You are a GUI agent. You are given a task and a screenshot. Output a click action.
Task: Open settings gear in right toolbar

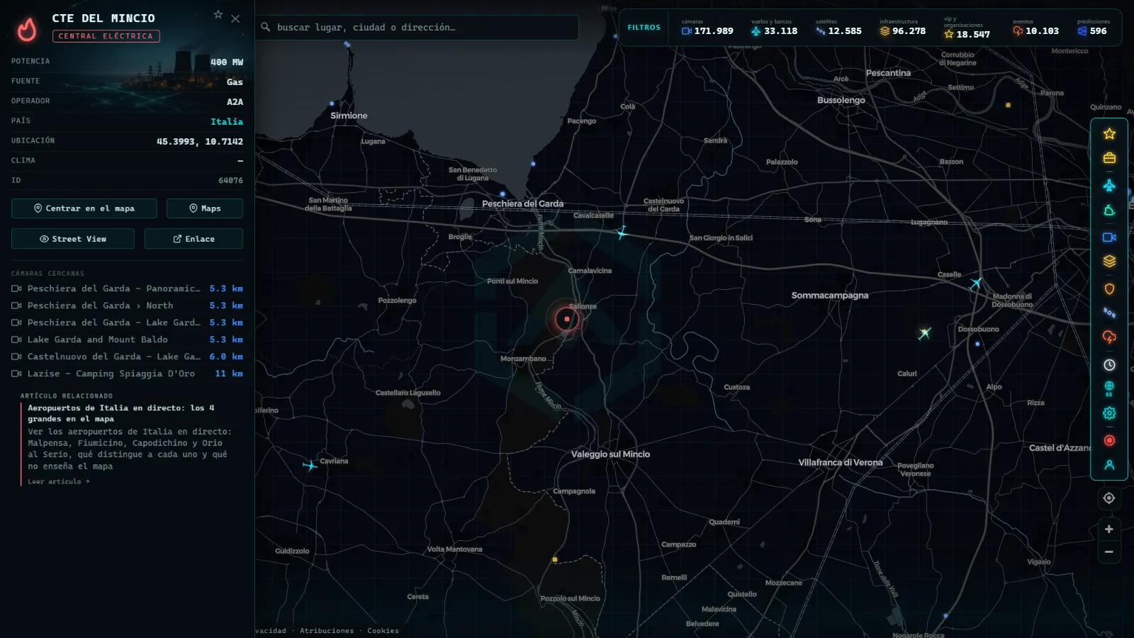[1109, 413]
